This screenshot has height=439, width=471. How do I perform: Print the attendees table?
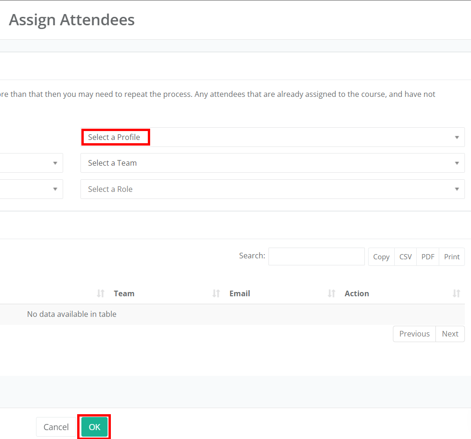coord(452,256)
